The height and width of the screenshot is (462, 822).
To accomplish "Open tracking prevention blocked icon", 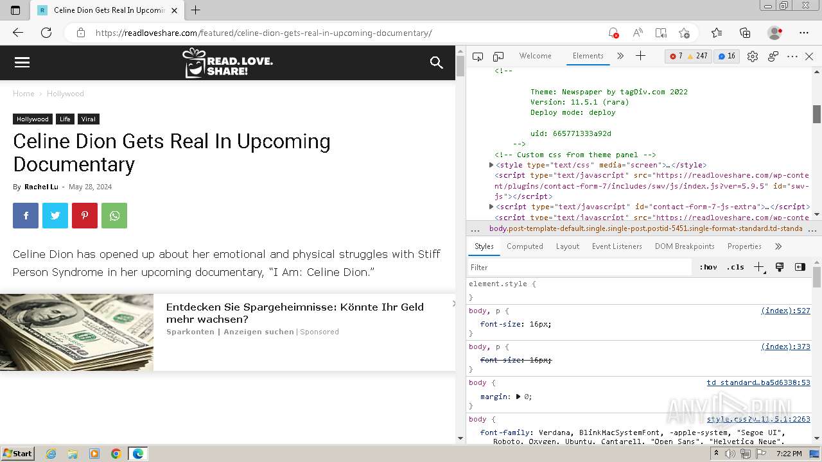I will 613,33.
